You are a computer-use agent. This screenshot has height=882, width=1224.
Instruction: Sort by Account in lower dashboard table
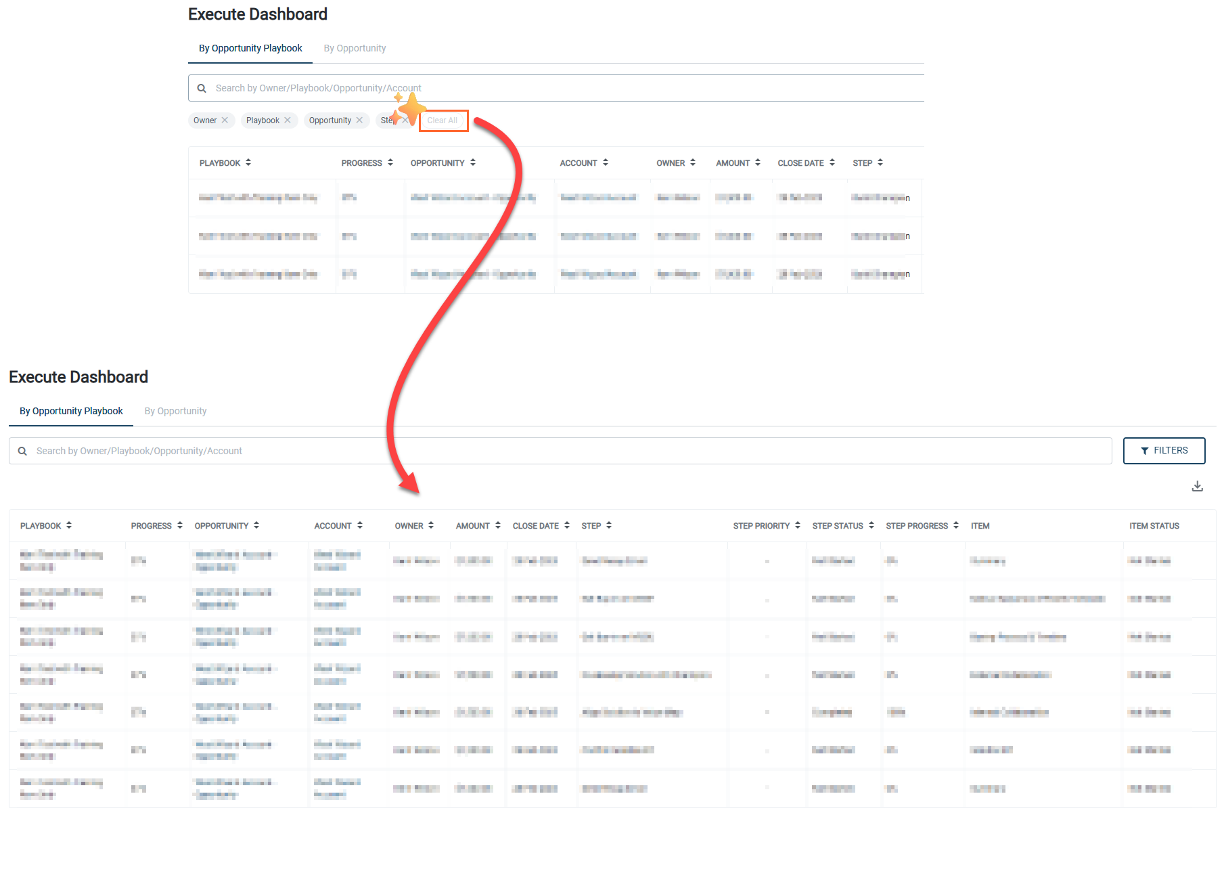tap(360, 525)
